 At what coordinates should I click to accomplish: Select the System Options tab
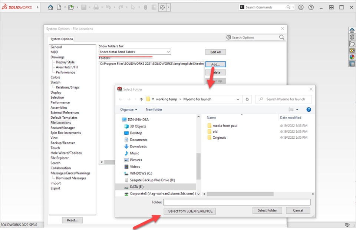(62, 39)
